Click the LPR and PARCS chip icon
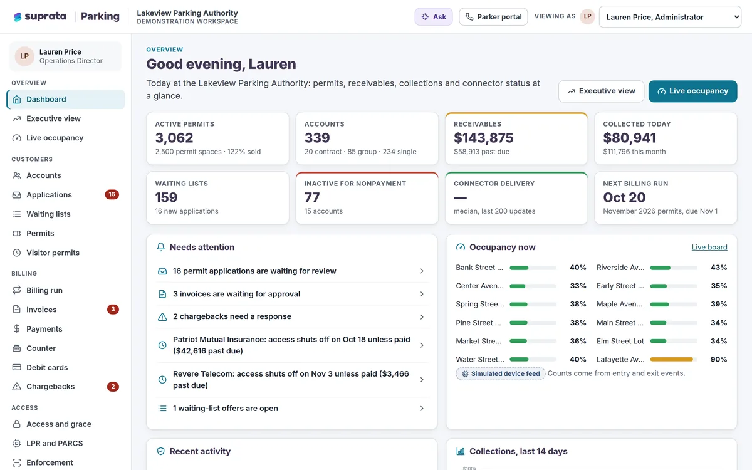 17,443
